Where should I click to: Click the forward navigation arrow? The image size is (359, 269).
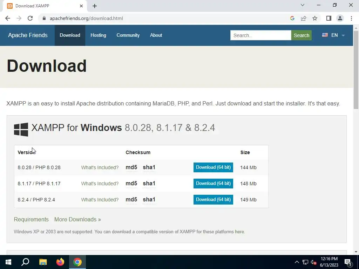tap(19, 18)
